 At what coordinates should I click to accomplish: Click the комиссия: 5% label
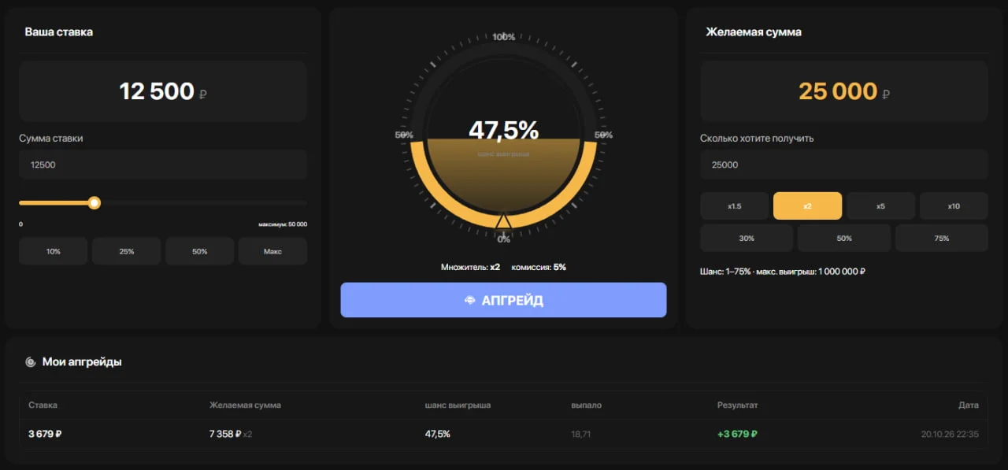(x=539, y=267)
